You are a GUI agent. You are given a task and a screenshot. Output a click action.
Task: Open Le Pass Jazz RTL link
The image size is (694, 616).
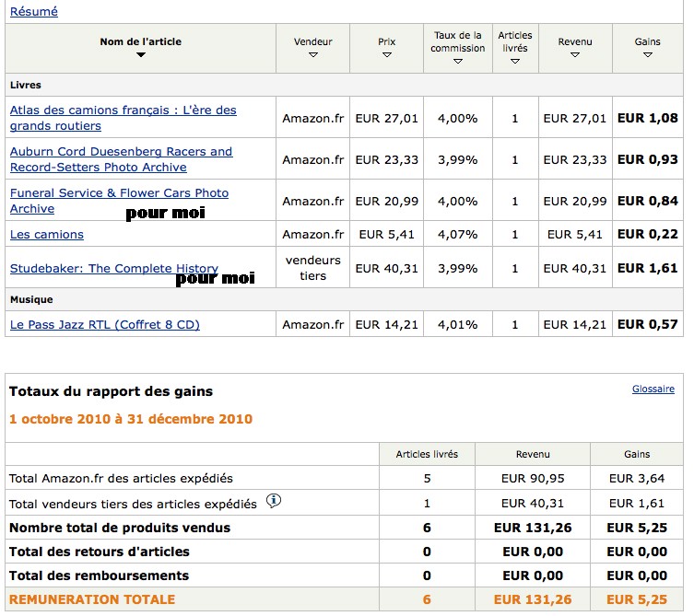coord(104,324)
